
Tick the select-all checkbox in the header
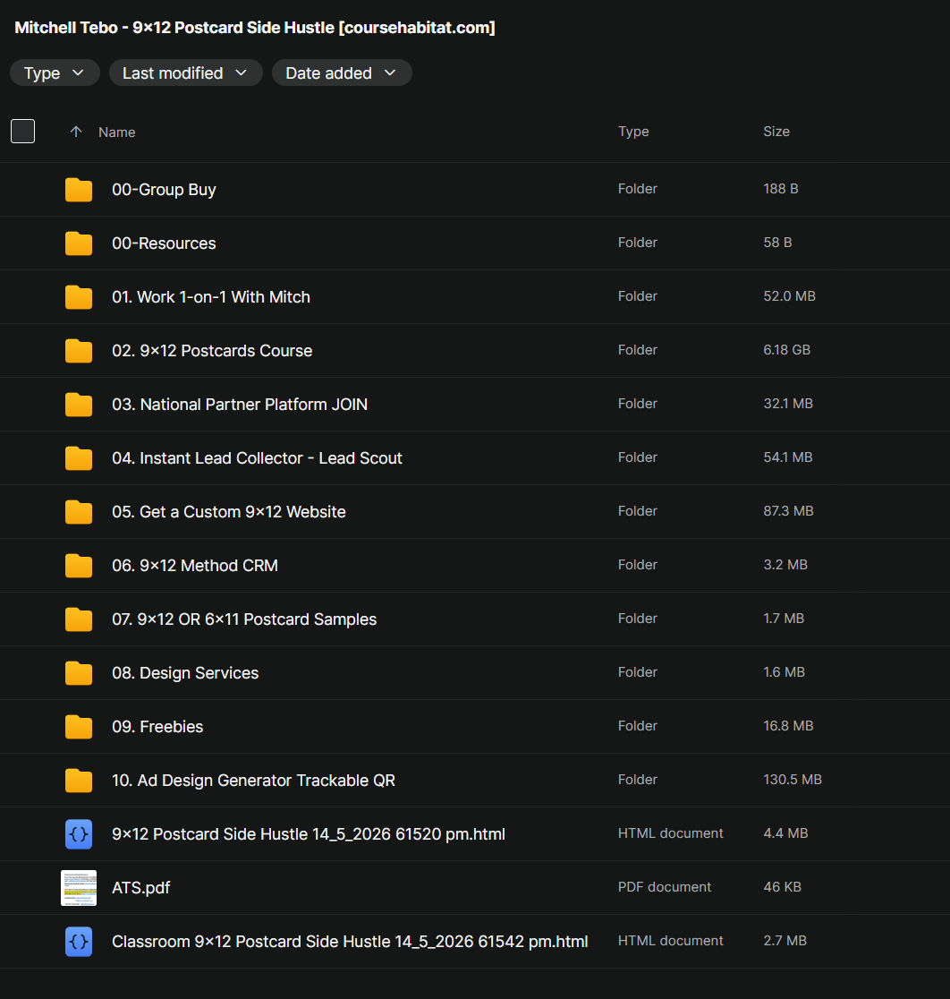click(x=23, y=132)
